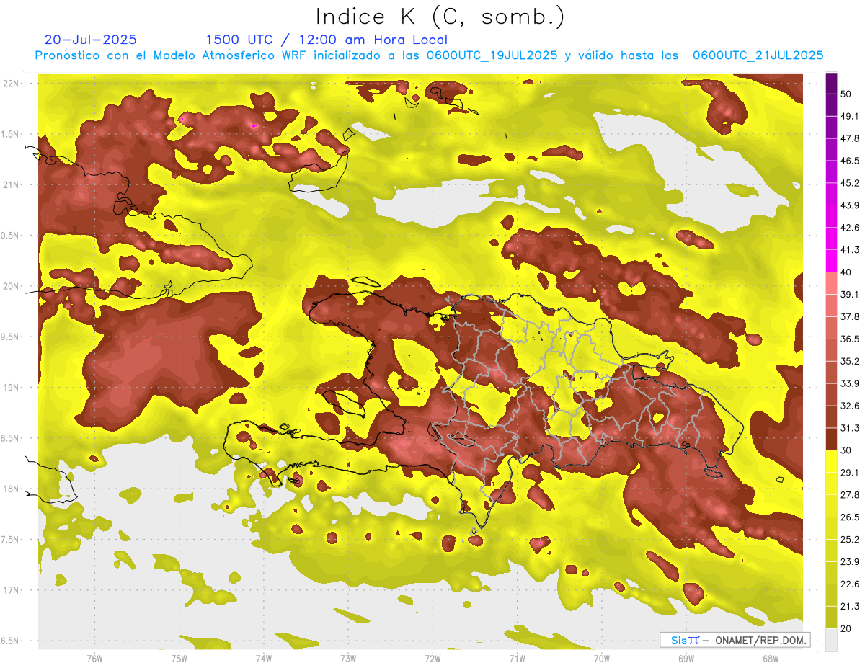Click the '75W' longitude label
This screenshot has width=865, height=668.
pos(179,658)
